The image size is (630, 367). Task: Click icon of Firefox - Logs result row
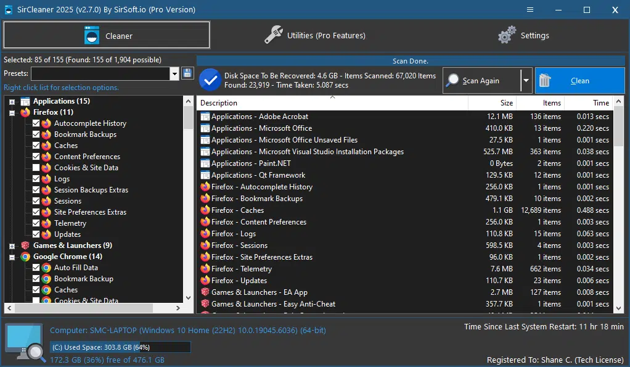205,234
